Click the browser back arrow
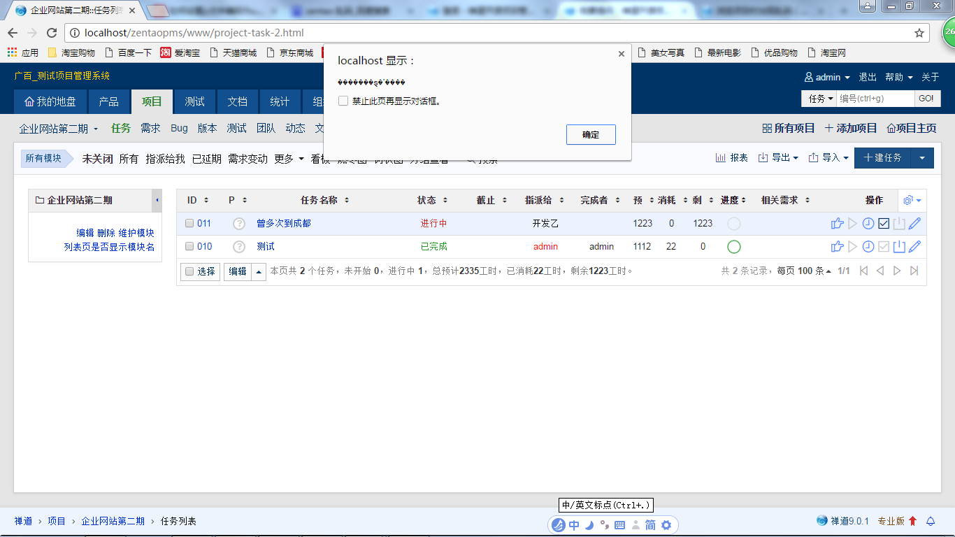This screenshot has height=537, width=955. pyautogui.click(x=13, y=33)
